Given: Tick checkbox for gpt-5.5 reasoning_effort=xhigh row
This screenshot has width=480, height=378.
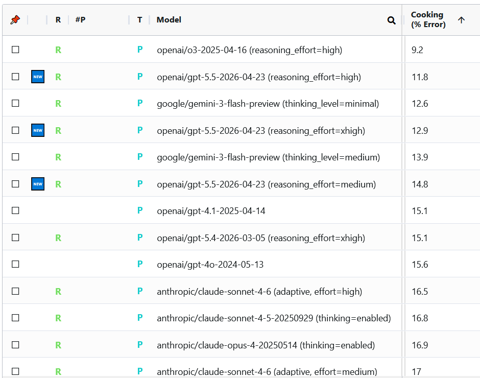Looking at the screenshot, I should tap(15, 130).
